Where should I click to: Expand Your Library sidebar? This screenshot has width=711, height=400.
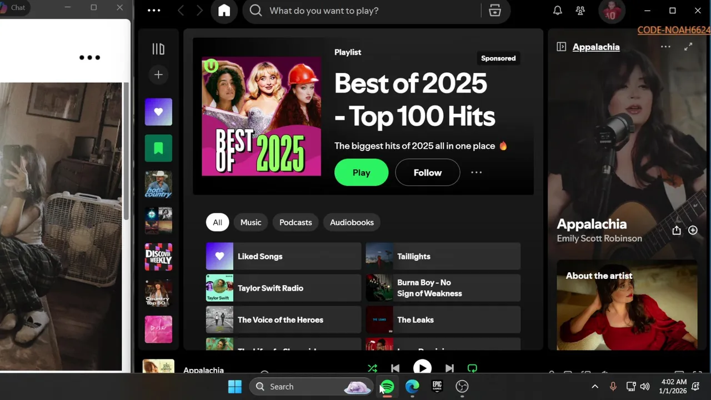158,49
